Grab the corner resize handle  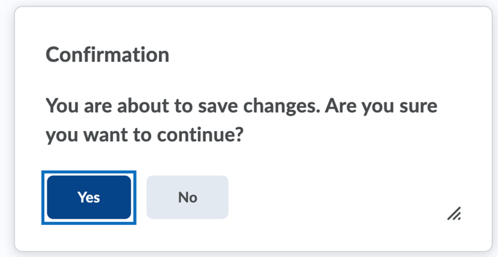(454, 214)
